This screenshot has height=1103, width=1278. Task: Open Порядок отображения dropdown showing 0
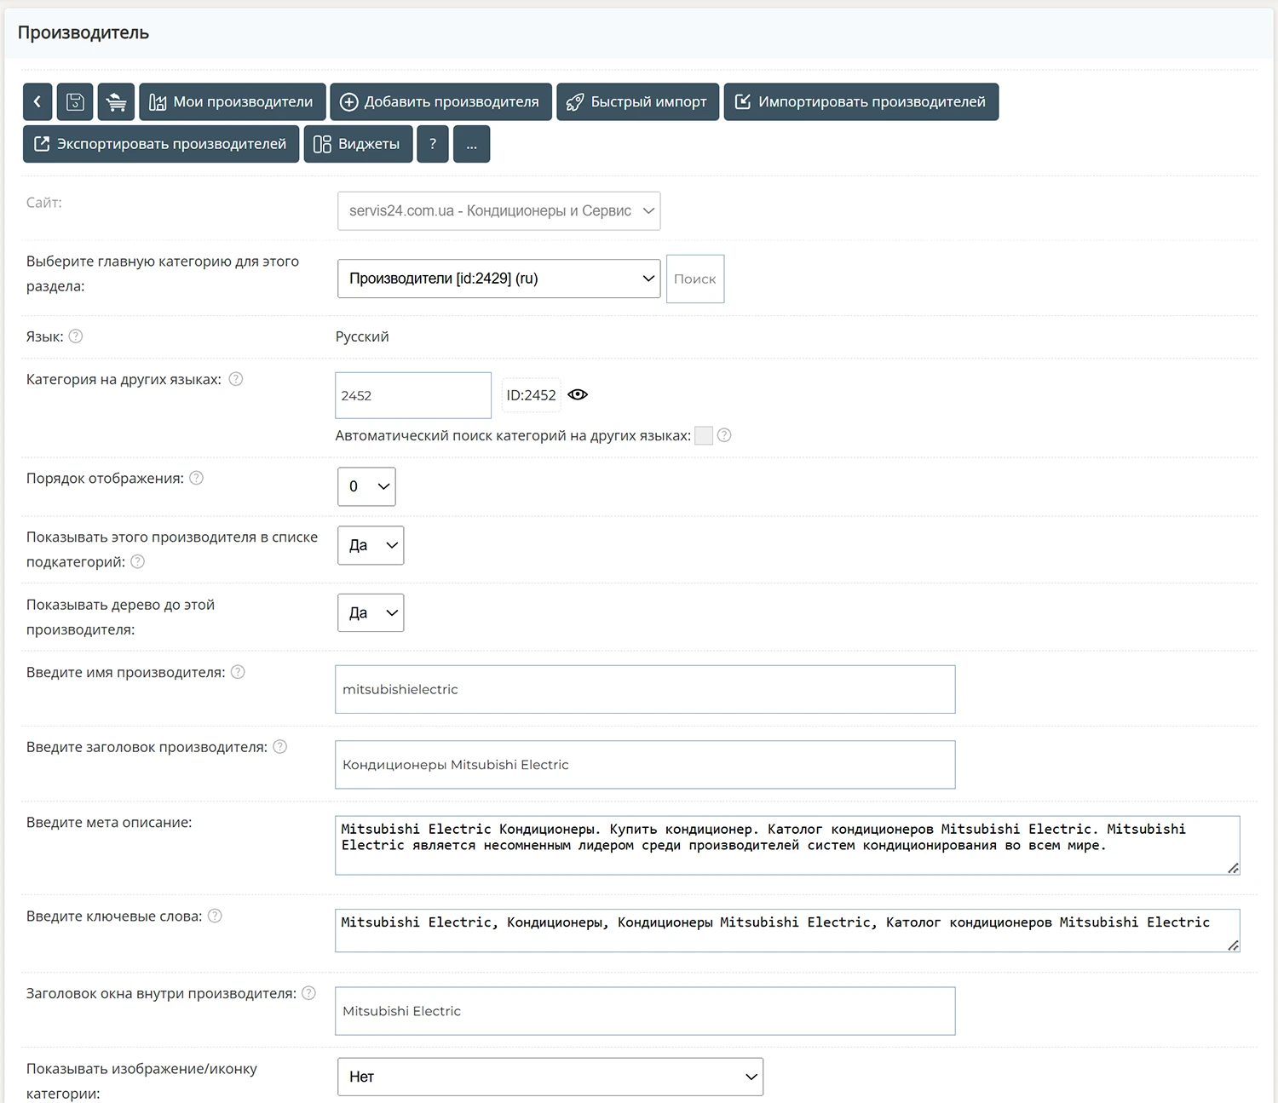366,486
